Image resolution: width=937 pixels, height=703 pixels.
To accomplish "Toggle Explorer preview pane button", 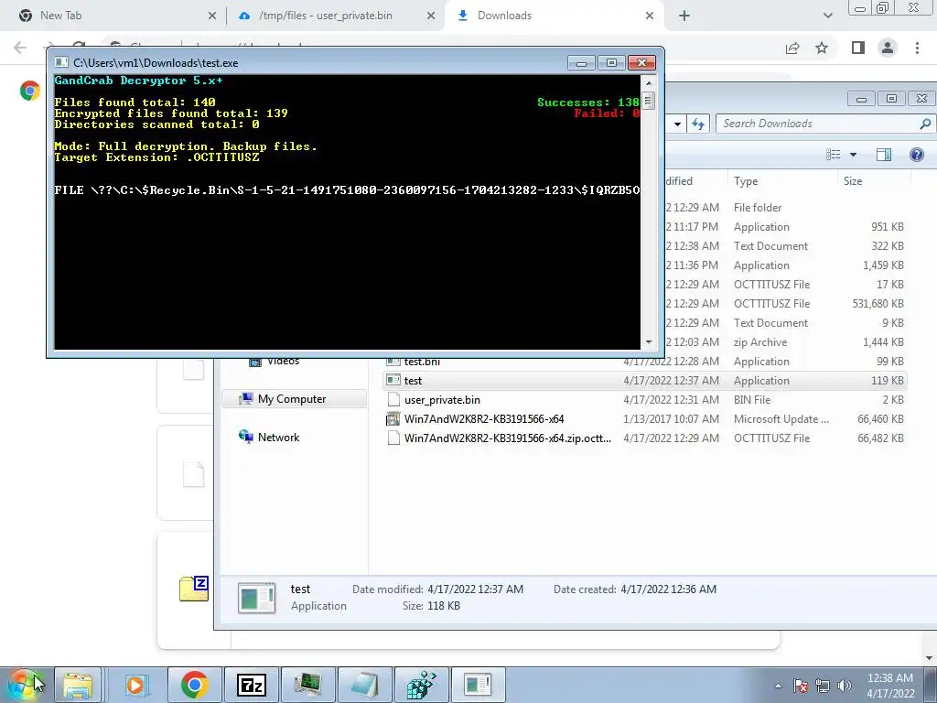I will (x=884, y=155).
